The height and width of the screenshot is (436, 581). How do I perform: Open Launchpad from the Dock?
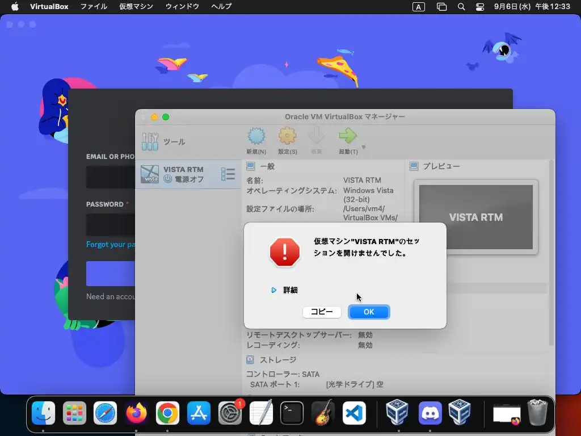[x=74, y=413]
